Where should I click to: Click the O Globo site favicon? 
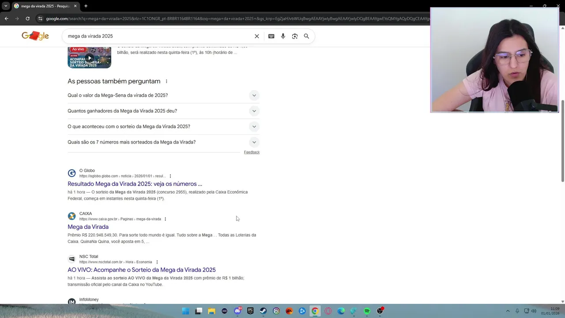[x=72, y=173]
